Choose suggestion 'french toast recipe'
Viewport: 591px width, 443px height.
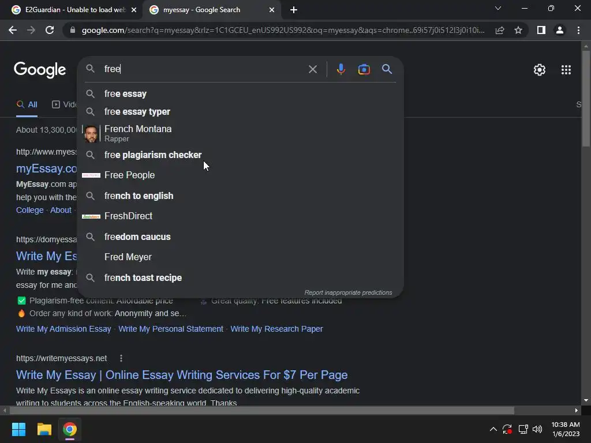click(x=241, y=277)
